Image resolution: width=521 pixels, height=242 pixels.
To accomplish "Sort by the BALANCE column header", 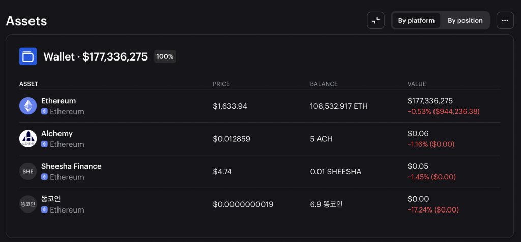I will (324, 84).
